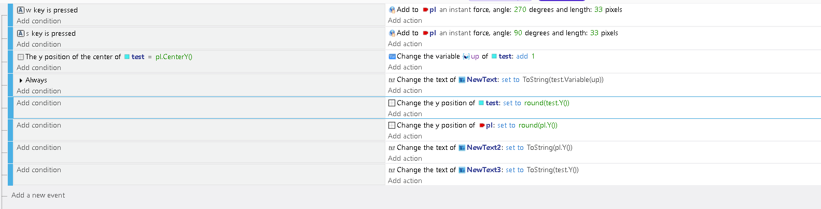Click the text icon before the NewText2 action
The image size is (821, 209).
(x=392, y=148)
